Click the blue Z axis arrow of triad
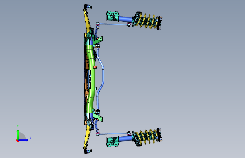Image resolution: width=245 pixels, height=158 pixels. 23,140
